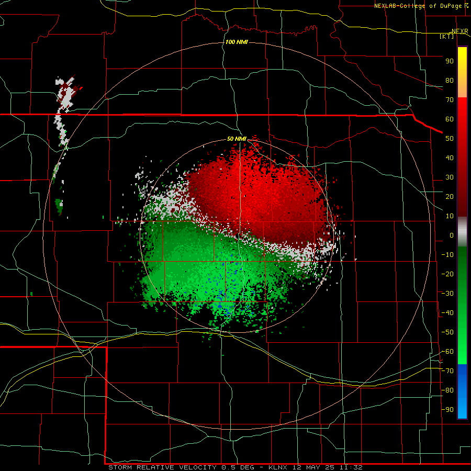This screenshot has width=471, height=471.
Task: Click the positive 60 scale value
Action: tap(450, 119)
